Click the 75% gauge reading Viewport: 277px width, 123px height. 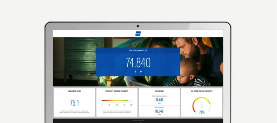(202, 112)
